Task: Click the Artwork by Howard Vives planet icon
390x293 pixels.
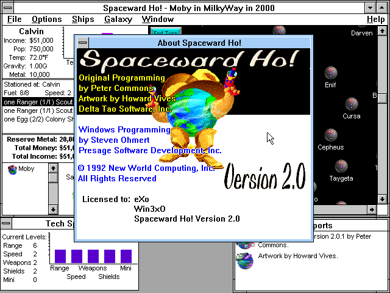Action: (245, 261)
